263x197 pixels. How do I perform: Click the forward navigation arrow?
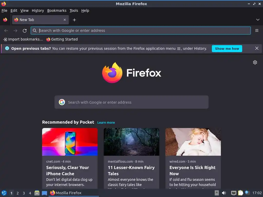[x=15, y=31]
